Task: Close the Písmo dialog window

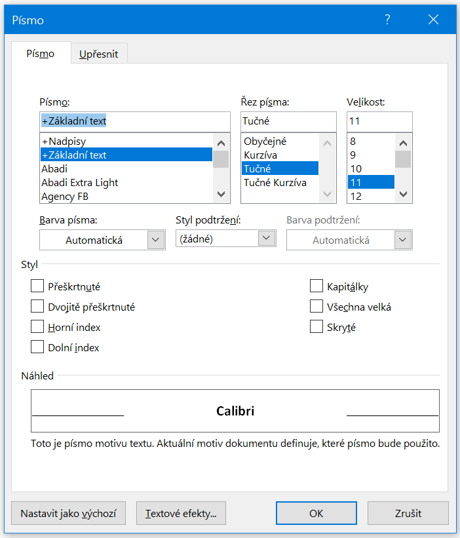Action: tap(433, 20)
